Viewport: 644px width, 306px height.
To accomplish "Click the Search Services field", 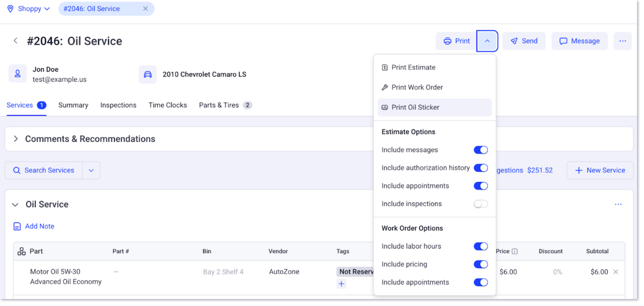I will [44, 170].
